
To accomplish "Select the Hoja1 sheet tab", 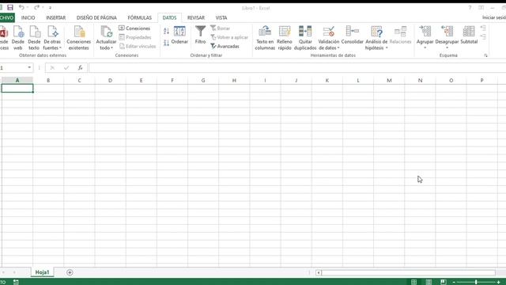I will click(x=42, y=272).
